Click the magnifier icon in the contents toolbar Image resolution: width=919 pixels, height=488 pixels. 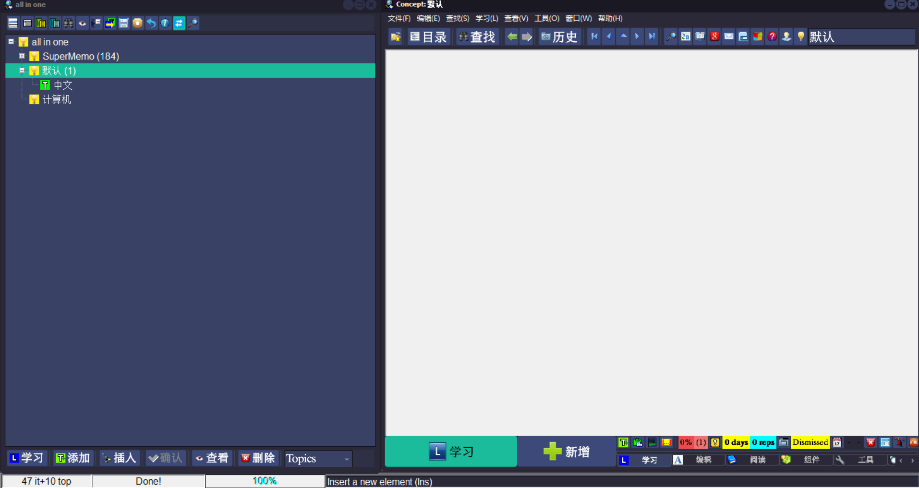click(193, 23)
